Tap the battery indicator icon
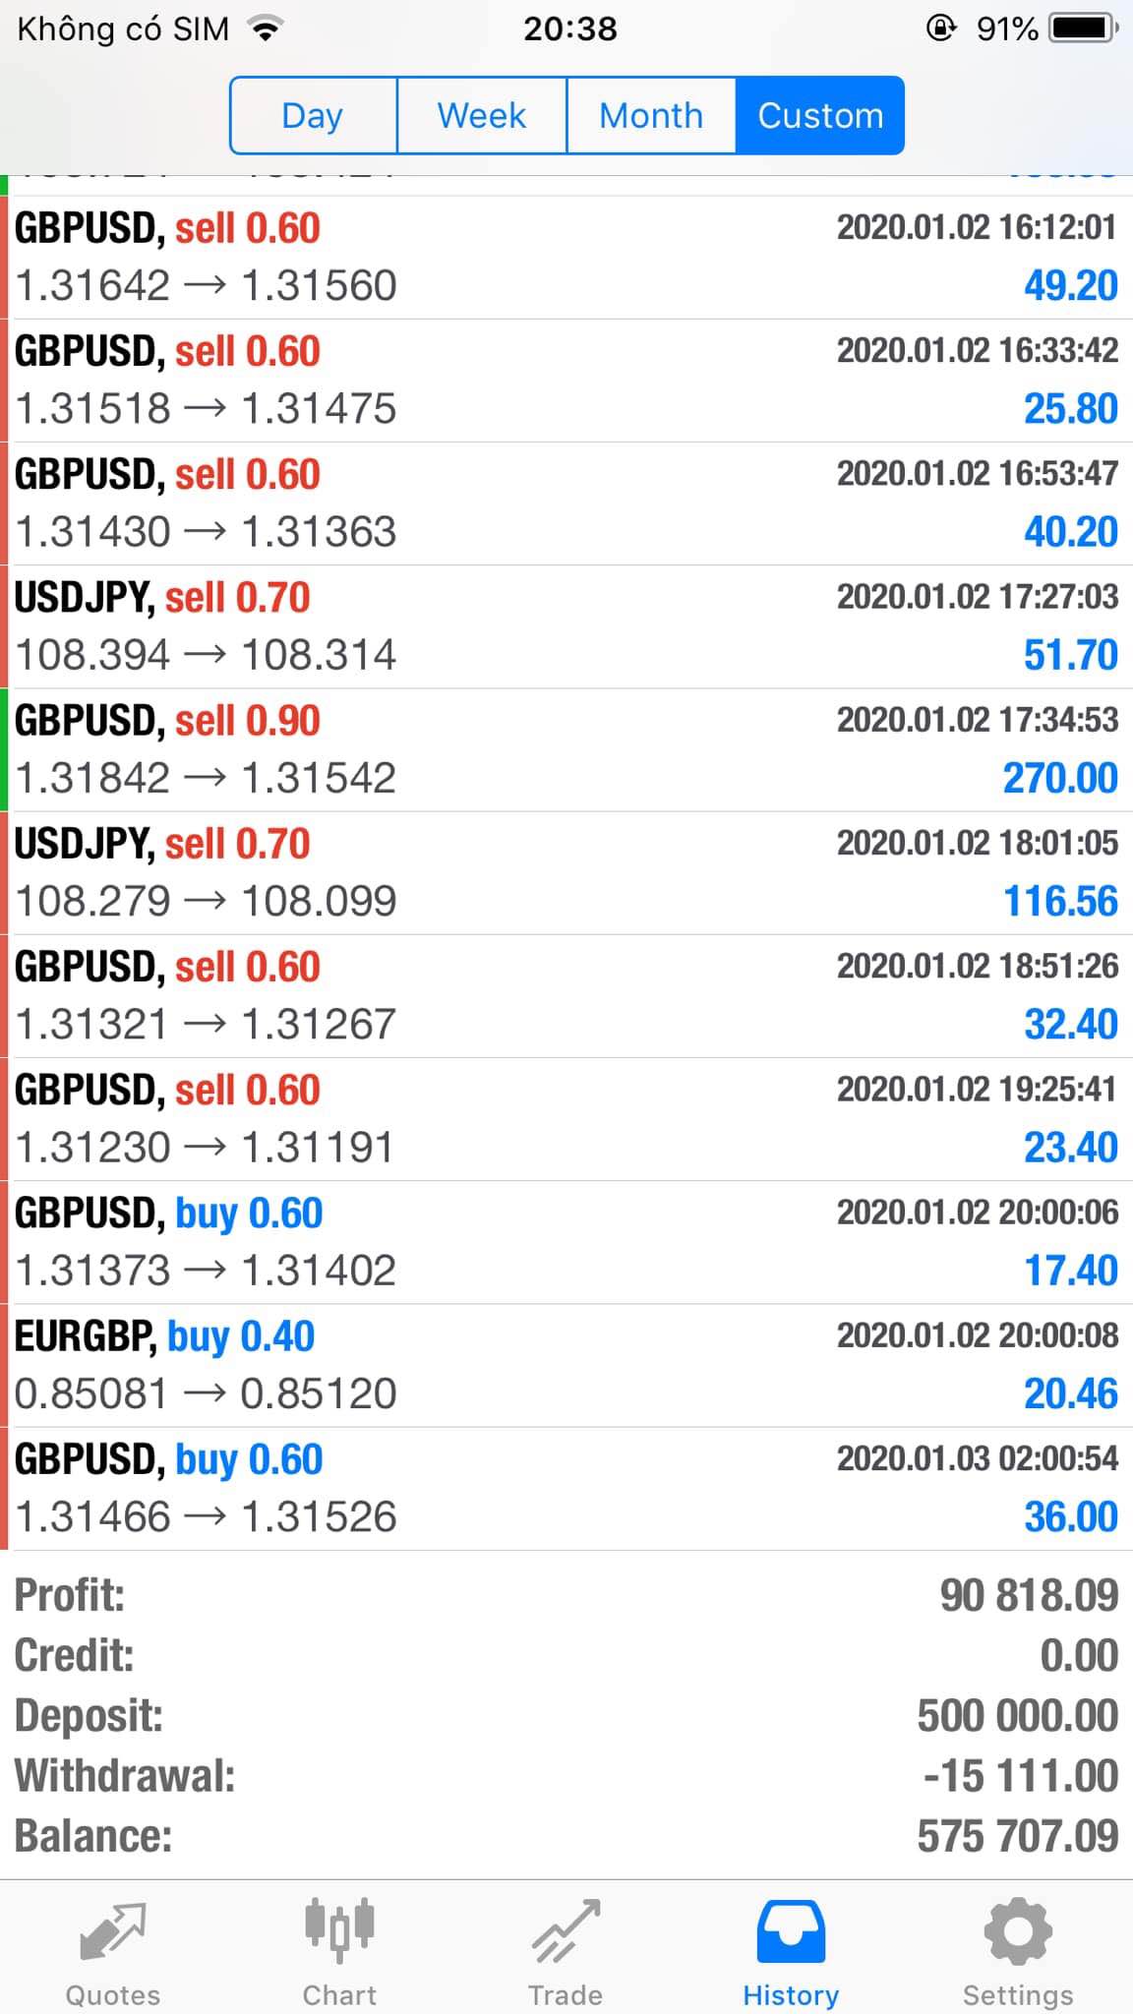The height and width of the screenshot is (2014, 1133). [x=1084, y=29]
